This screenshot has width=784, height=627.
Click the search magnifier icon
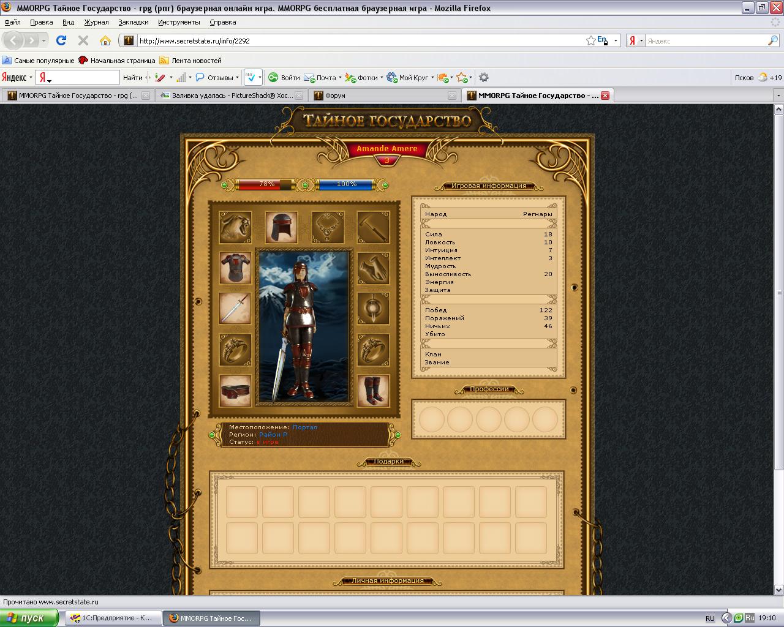[x=773, y=40]
